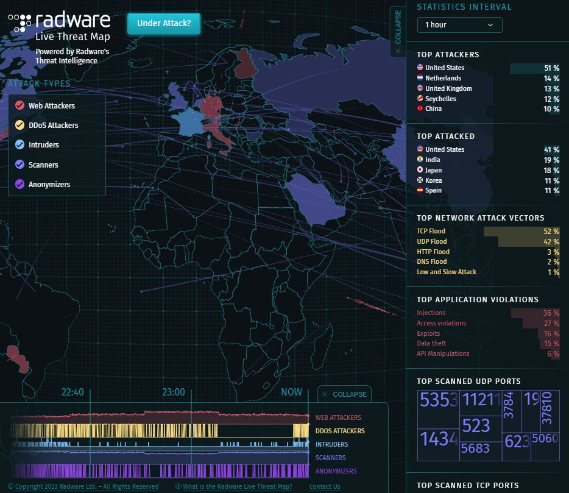Click the Exploits violation row

tap(488, 333)
